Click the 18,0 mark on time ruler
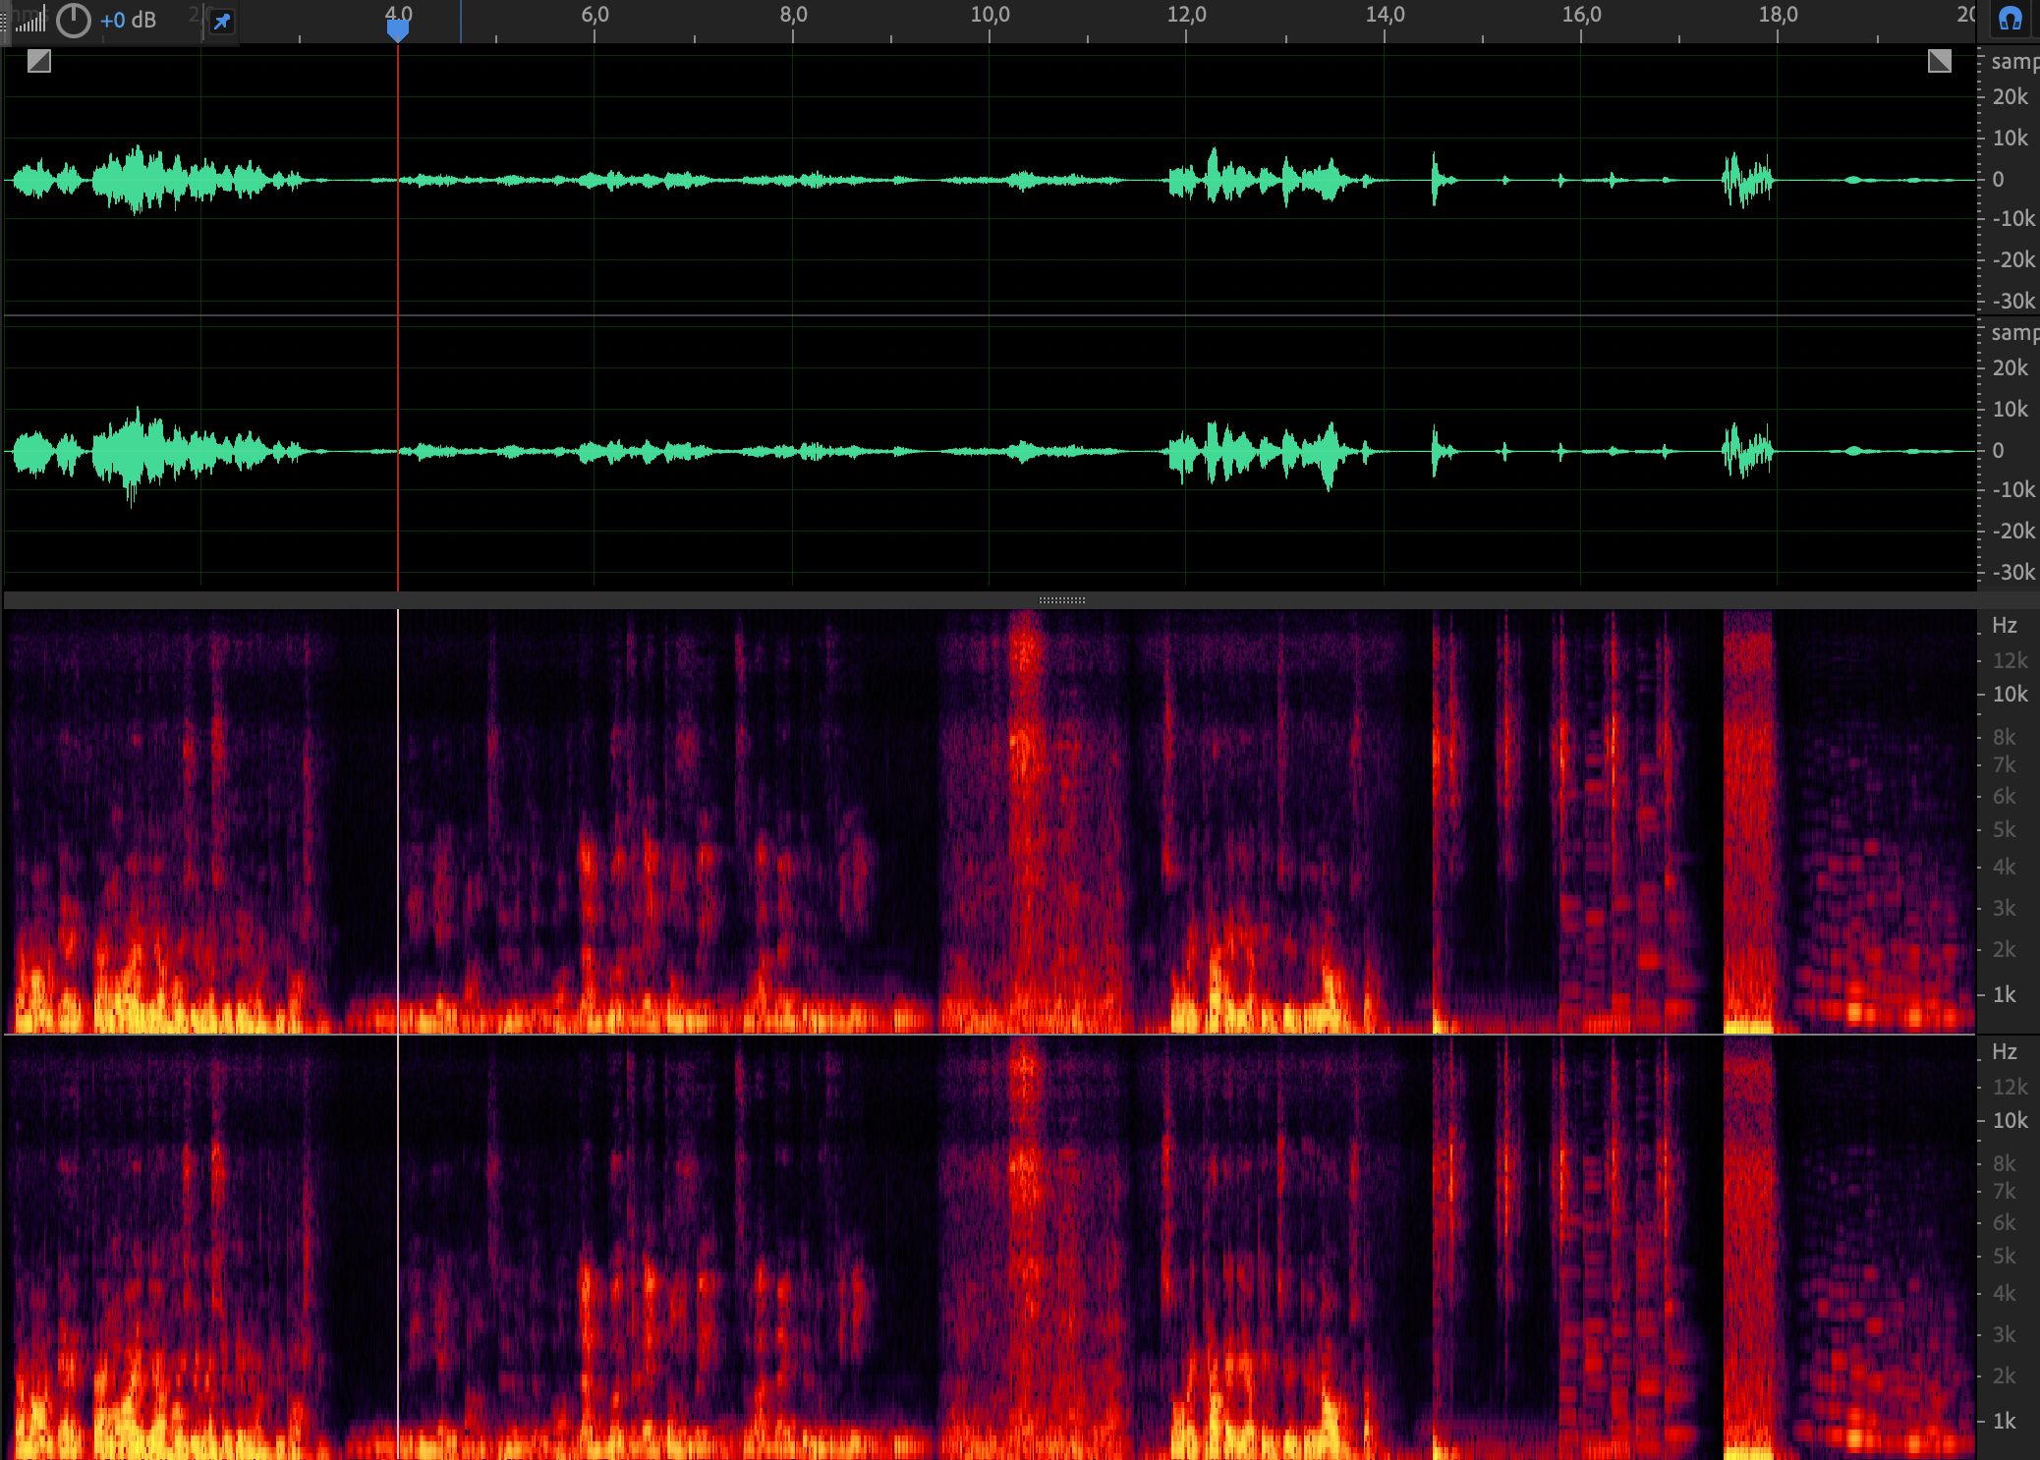2040x1460 pixels. point(1778,16)
